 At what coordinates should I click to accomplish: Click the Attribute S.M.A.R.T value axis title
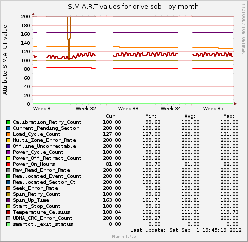5,60
